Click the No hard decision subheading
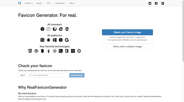Image resolution: width=184 pixels, height=102 pixels. [27, 93]
